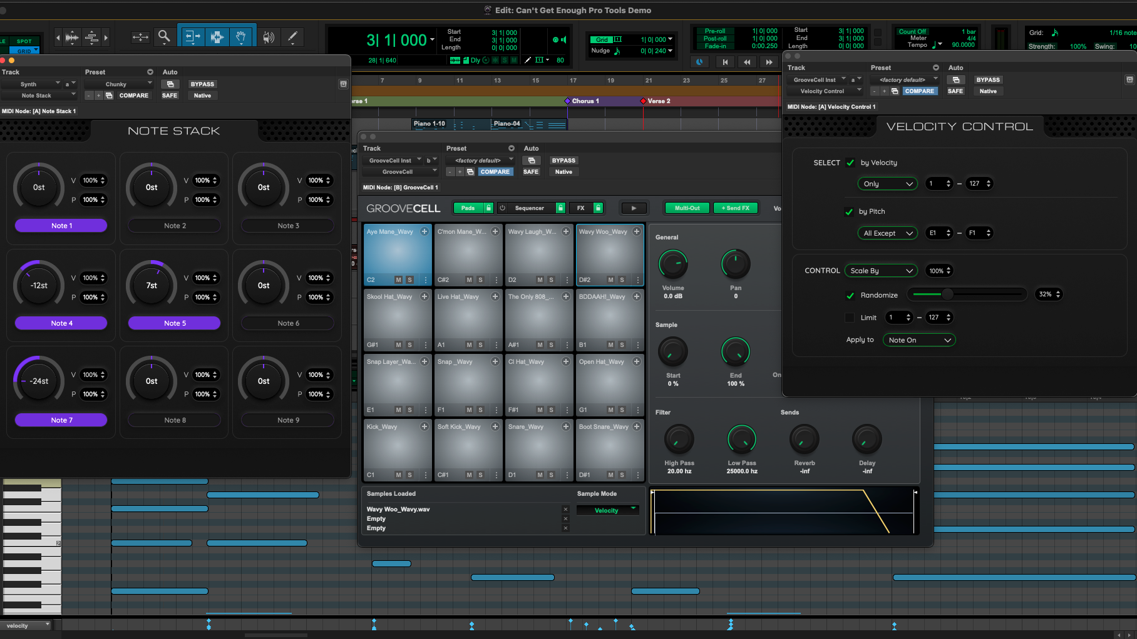Click the Sequencer power icon in GrooveCell
The height and width of the screenshot is (639, 1137).
pos(502,208)
